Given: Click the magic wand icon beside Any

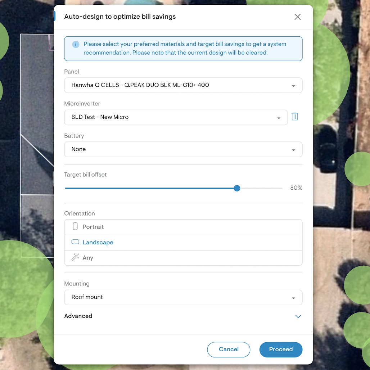Looking at the screenshot, I should point(75,257).
